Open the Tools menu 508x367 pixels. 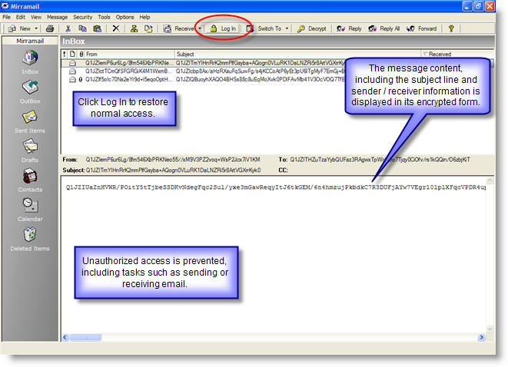click(x=104, y=17)
